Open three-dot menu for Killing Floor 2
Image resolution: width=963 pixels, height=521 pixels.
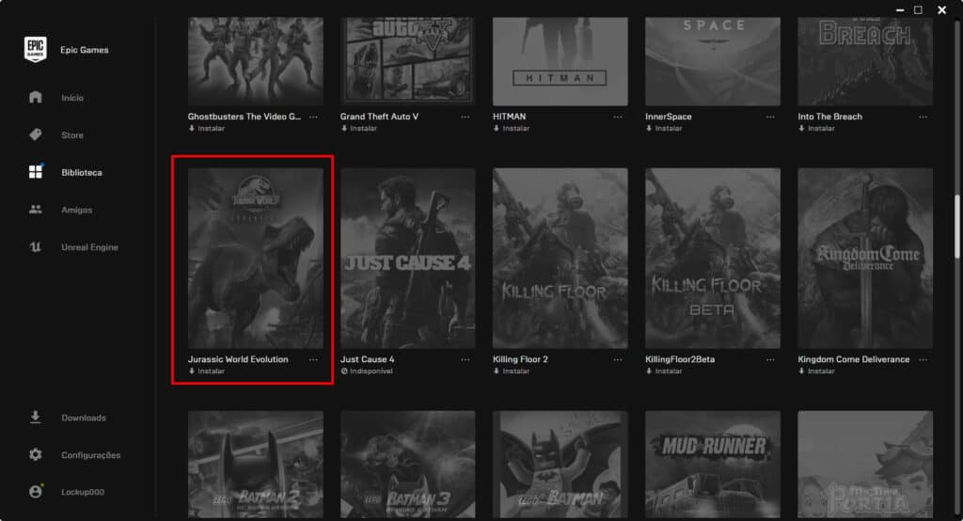point(618,359)
